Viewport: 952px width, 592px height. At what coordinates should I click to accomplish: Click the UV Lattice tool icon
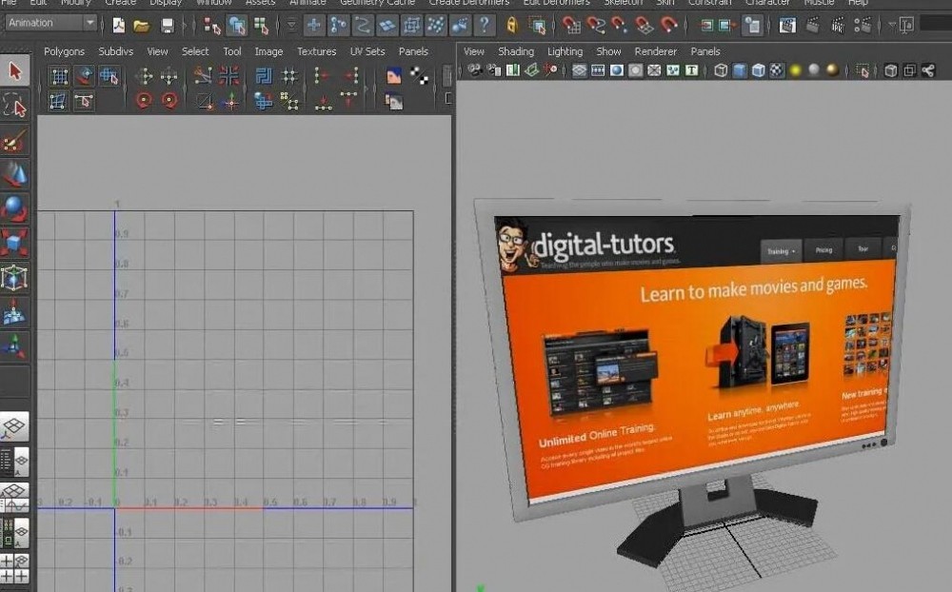click(x=59, y=76)
